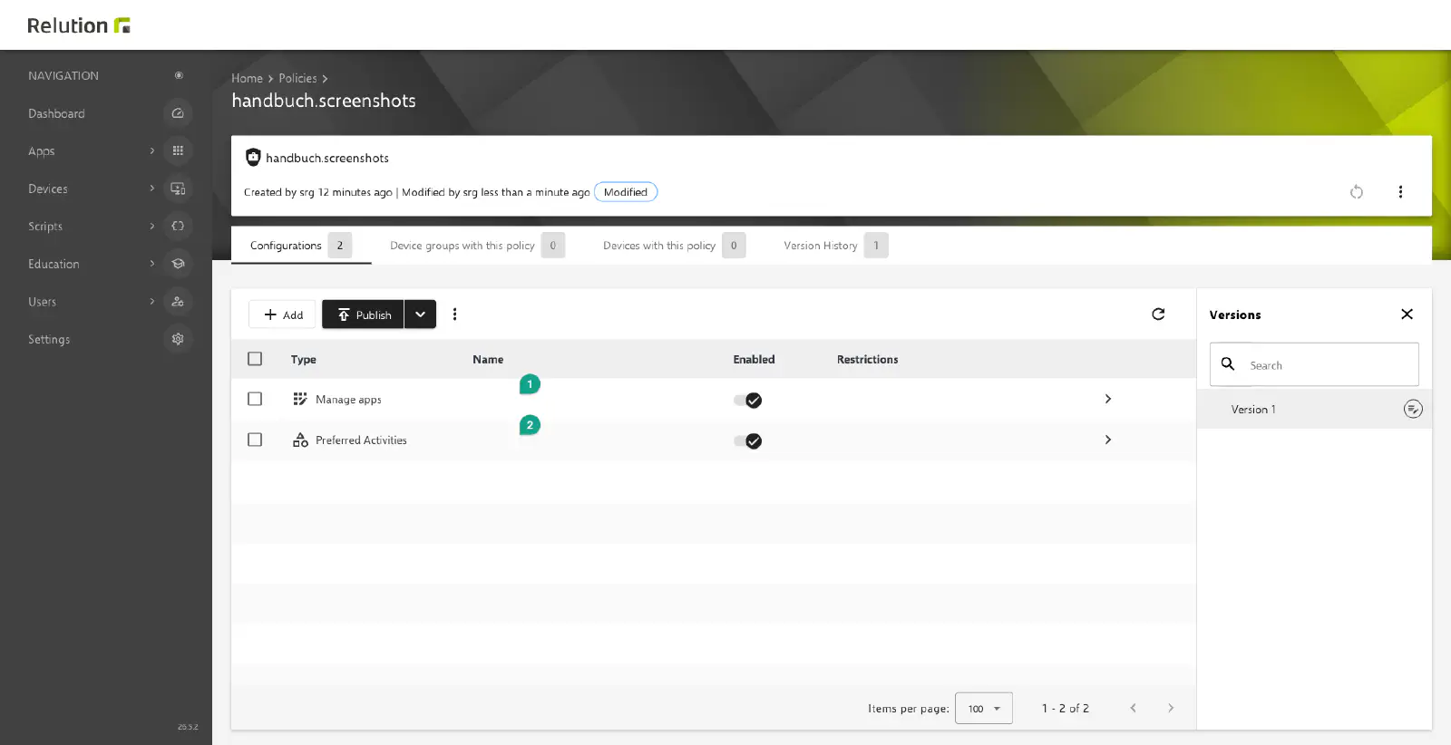Select the Preferred Activities row checkbox
The image size is (1451, 745).
point(255,440)
